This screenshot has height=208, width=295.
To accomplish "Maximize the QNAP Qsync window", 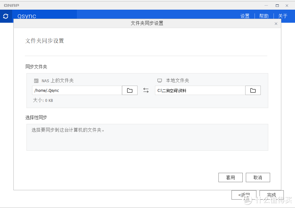I will (277, 6).
